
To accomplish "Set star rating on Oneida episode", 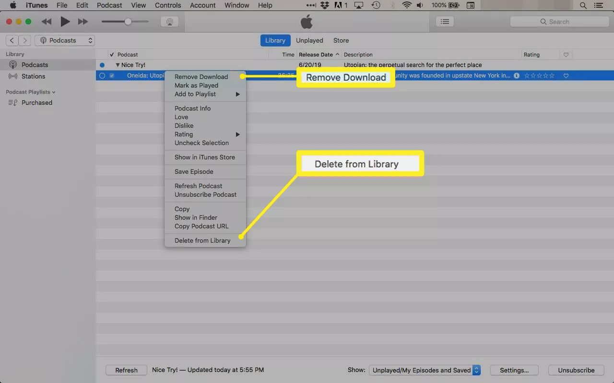I will (539, 76).
